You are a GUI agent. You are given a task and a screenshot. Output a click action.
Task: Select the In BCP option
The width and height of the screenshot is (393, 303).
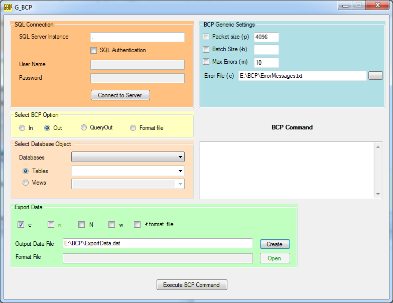pyautogui.click(x=22, y=128)
